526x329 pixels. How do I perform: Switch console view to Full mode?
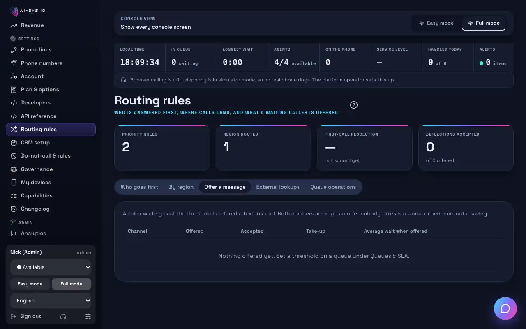(484, 23)
